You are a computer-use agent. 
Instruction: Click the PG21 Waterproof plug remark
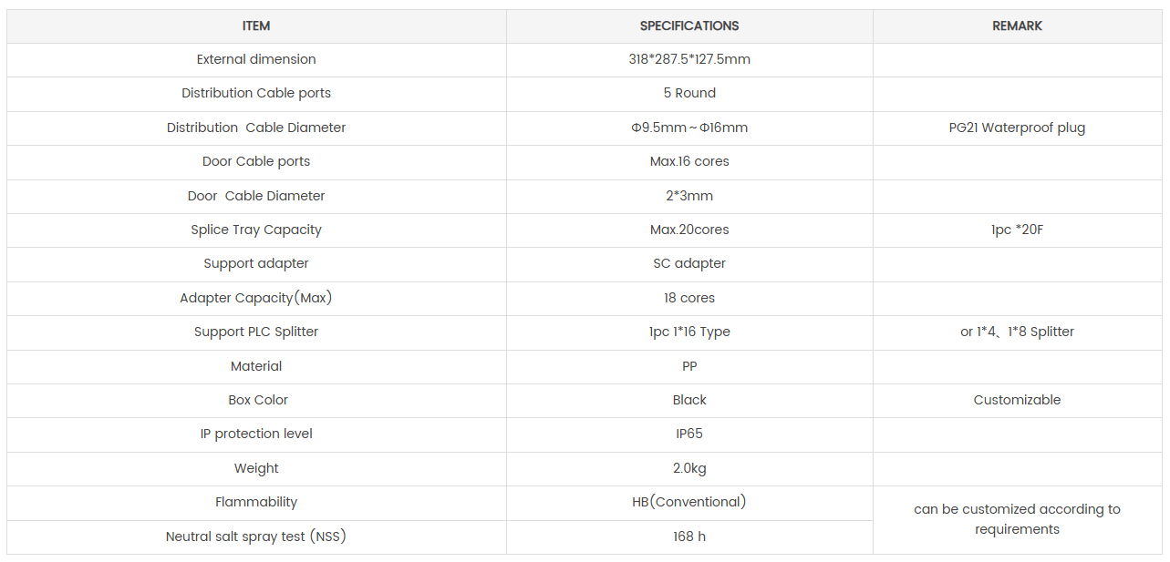(x=1017, y=128)
